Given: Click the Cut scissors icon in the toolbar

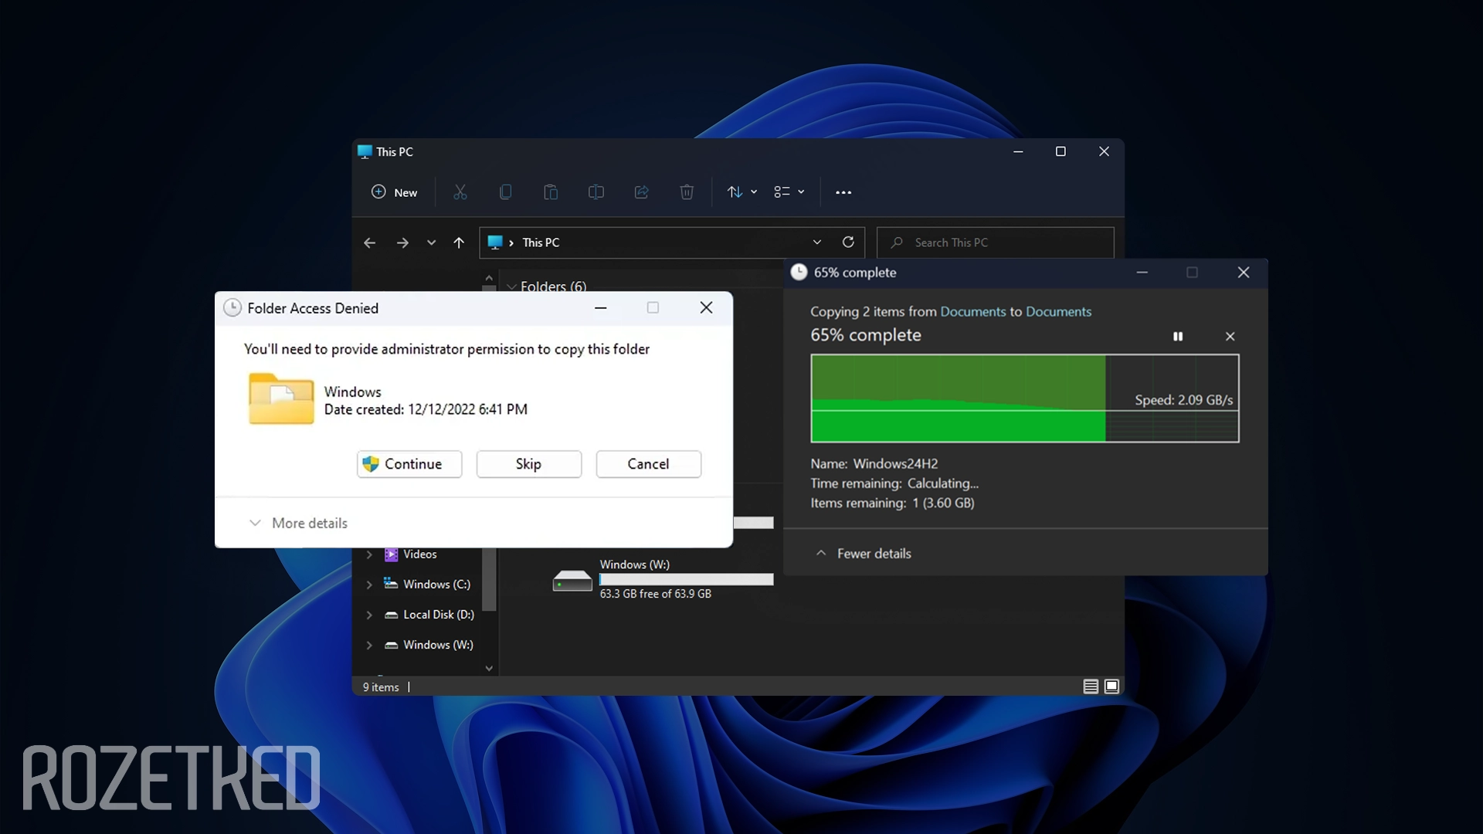Looking at the screenshot, I should click(x=460, y=192).
